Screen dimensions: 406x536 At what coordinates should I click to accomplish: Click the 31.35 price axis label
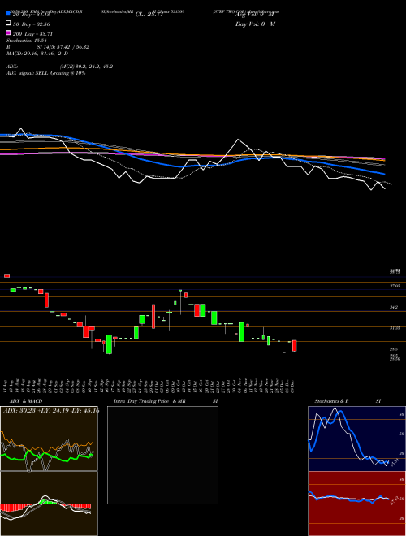[395, 328]
